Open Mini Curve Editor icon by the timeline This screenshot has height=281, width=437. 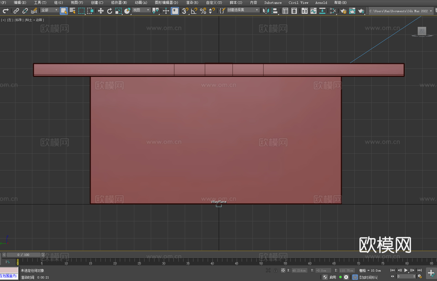(8, 262)
